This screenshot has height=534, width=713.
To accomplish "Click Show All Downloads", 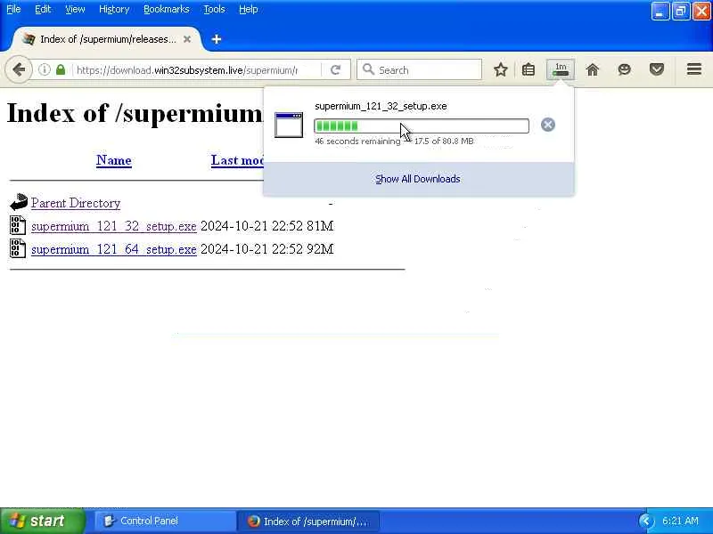I will pyautogui.click(x=418, y=179).
